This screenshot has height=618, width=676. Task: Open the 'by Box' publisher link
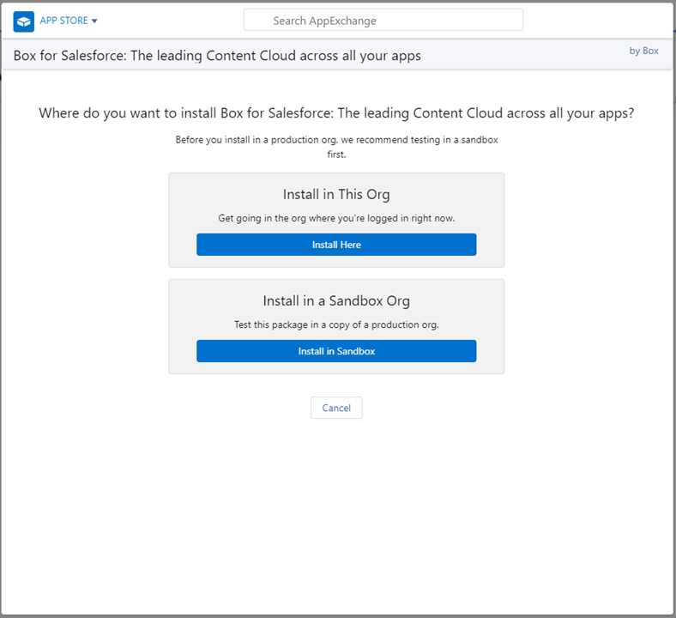tap(643, 51)
